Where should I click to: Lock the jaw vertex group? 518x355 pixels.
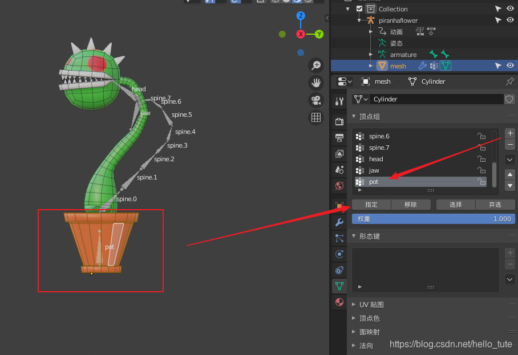(481, 170)
